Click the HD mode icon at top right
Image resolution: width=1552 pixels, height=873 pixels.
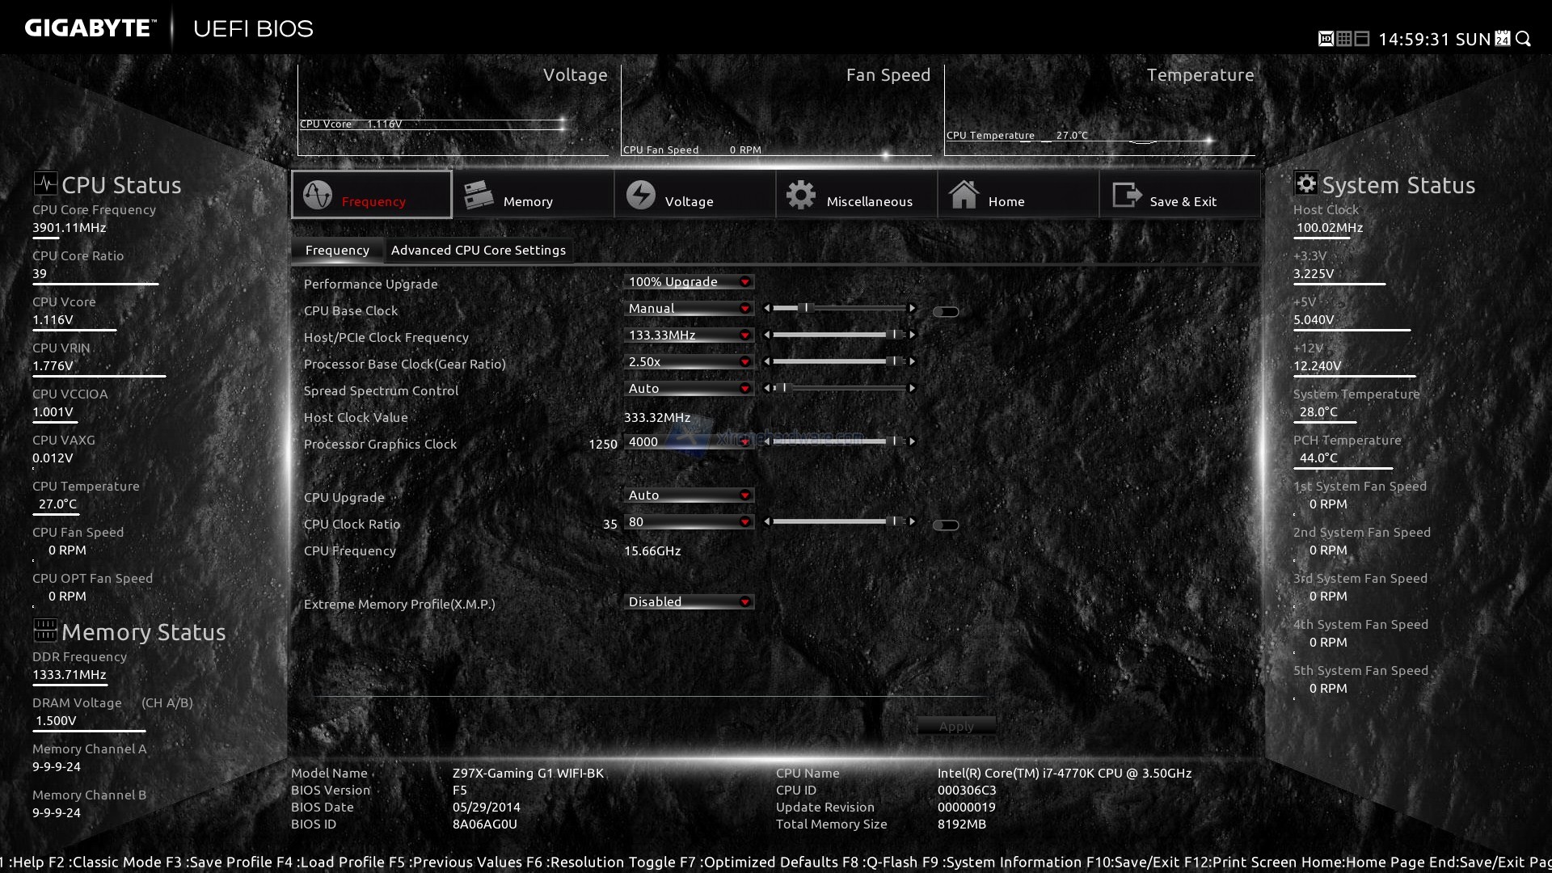pyautogui.click(x=1326, y=39)
